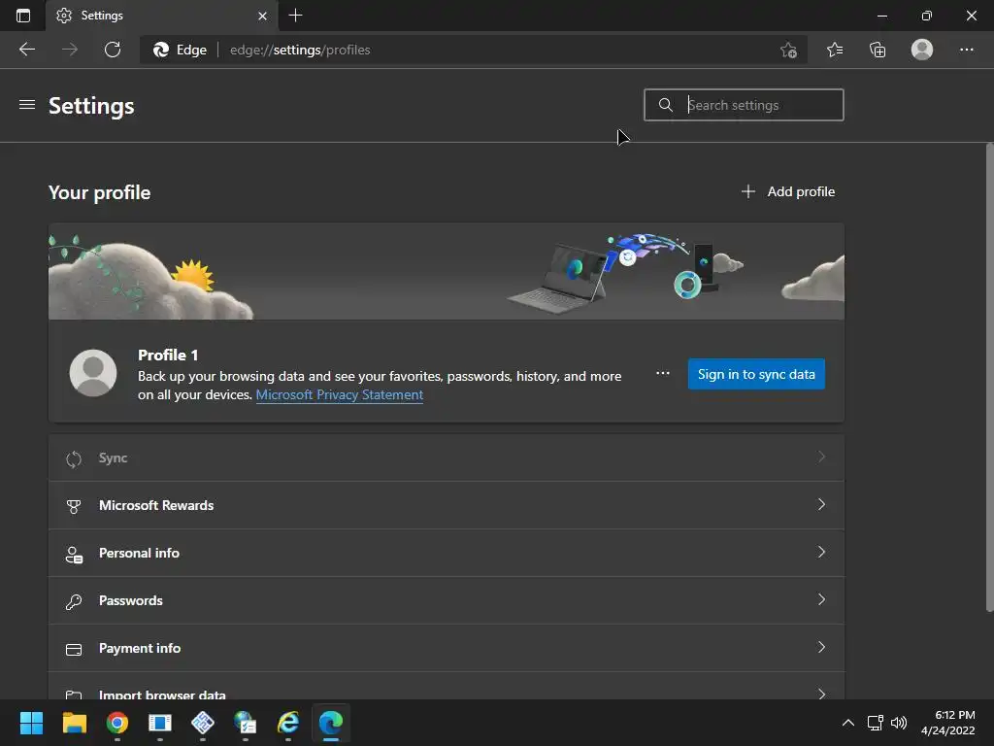Expand Sync row chevron

pyautogui.click(x=821, y=457)
